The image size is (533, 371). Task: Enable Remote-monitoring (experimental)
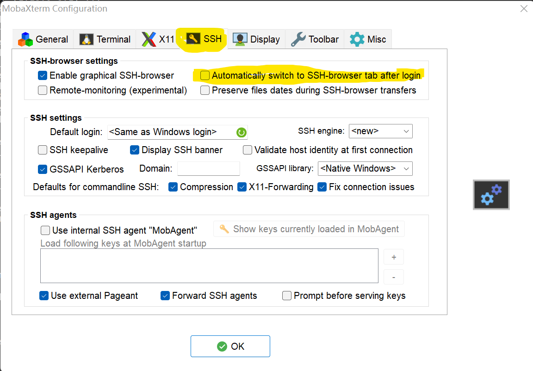click(x=42, y=90)
